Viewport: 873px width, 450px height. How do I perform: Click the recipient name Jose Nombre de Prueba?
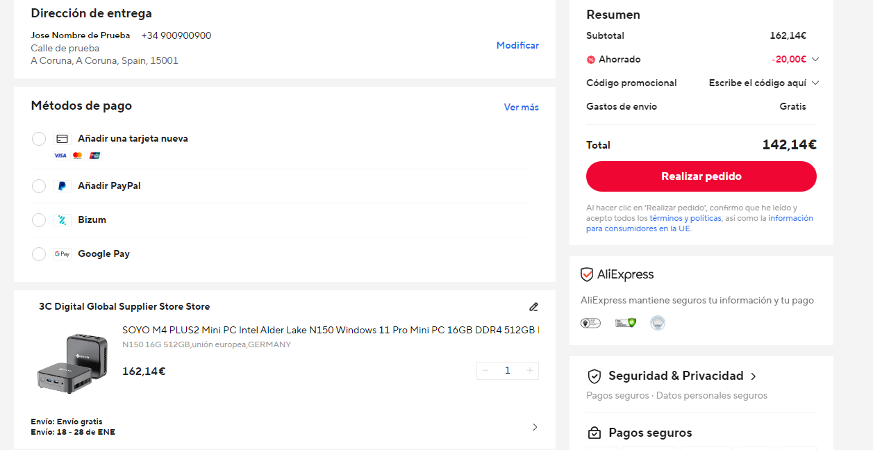pyautogui.click(x=81, y=35)
